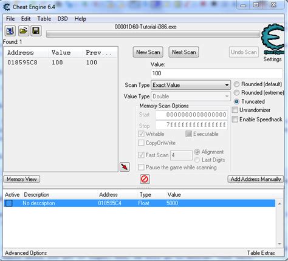Click the 018595C4 address cell
Image resolution: width=288 pixels, height=261 pixels.
(110, 203)
